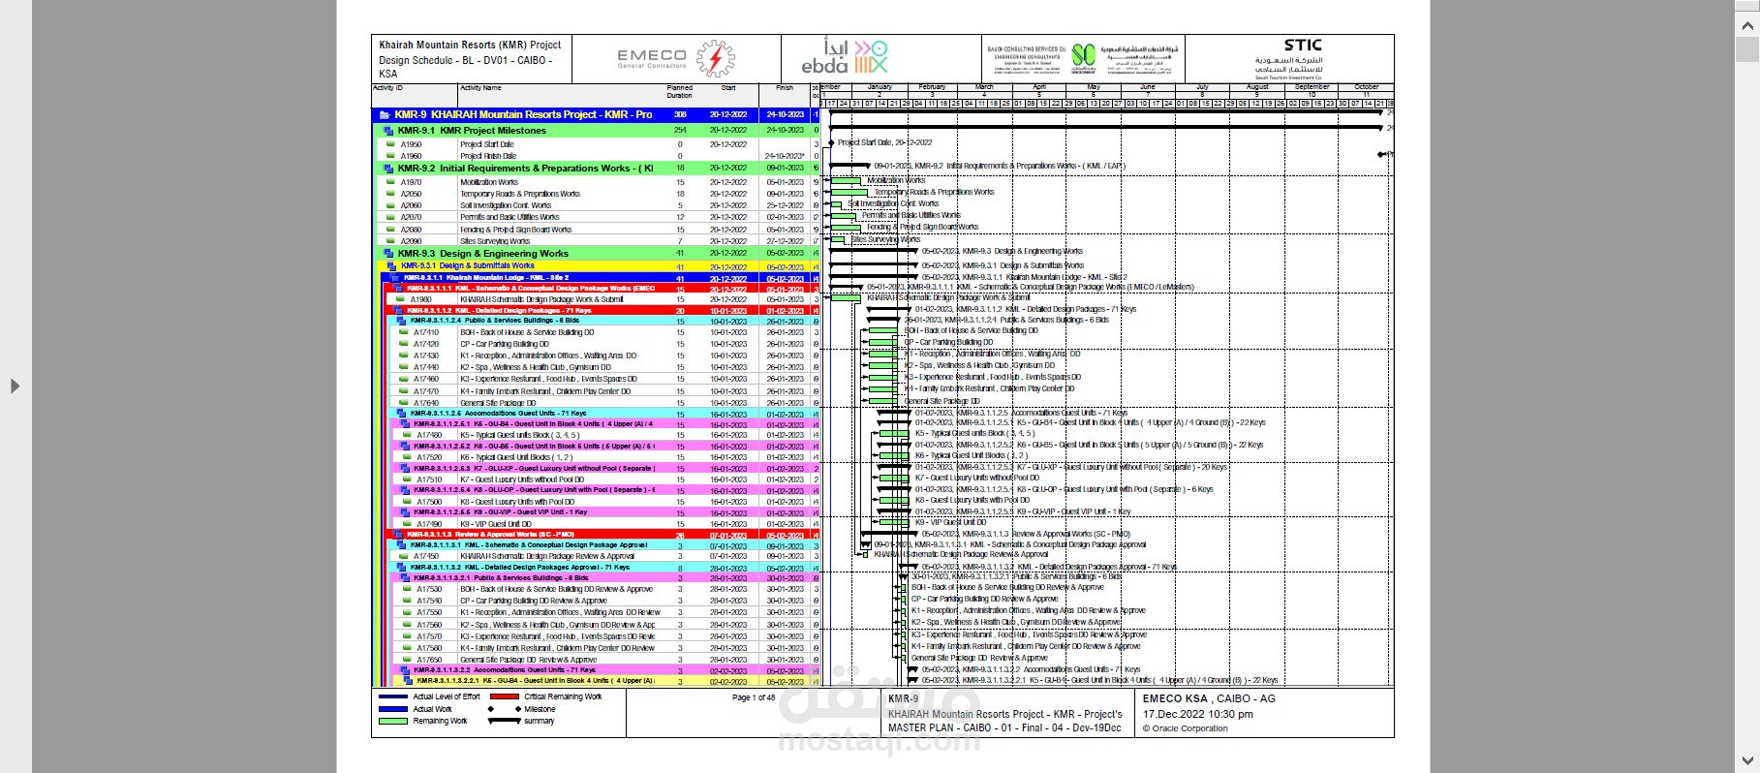Select 'Permits and Basic Utilities Works' activity name

pyautogui.click(x=509, y=217)
